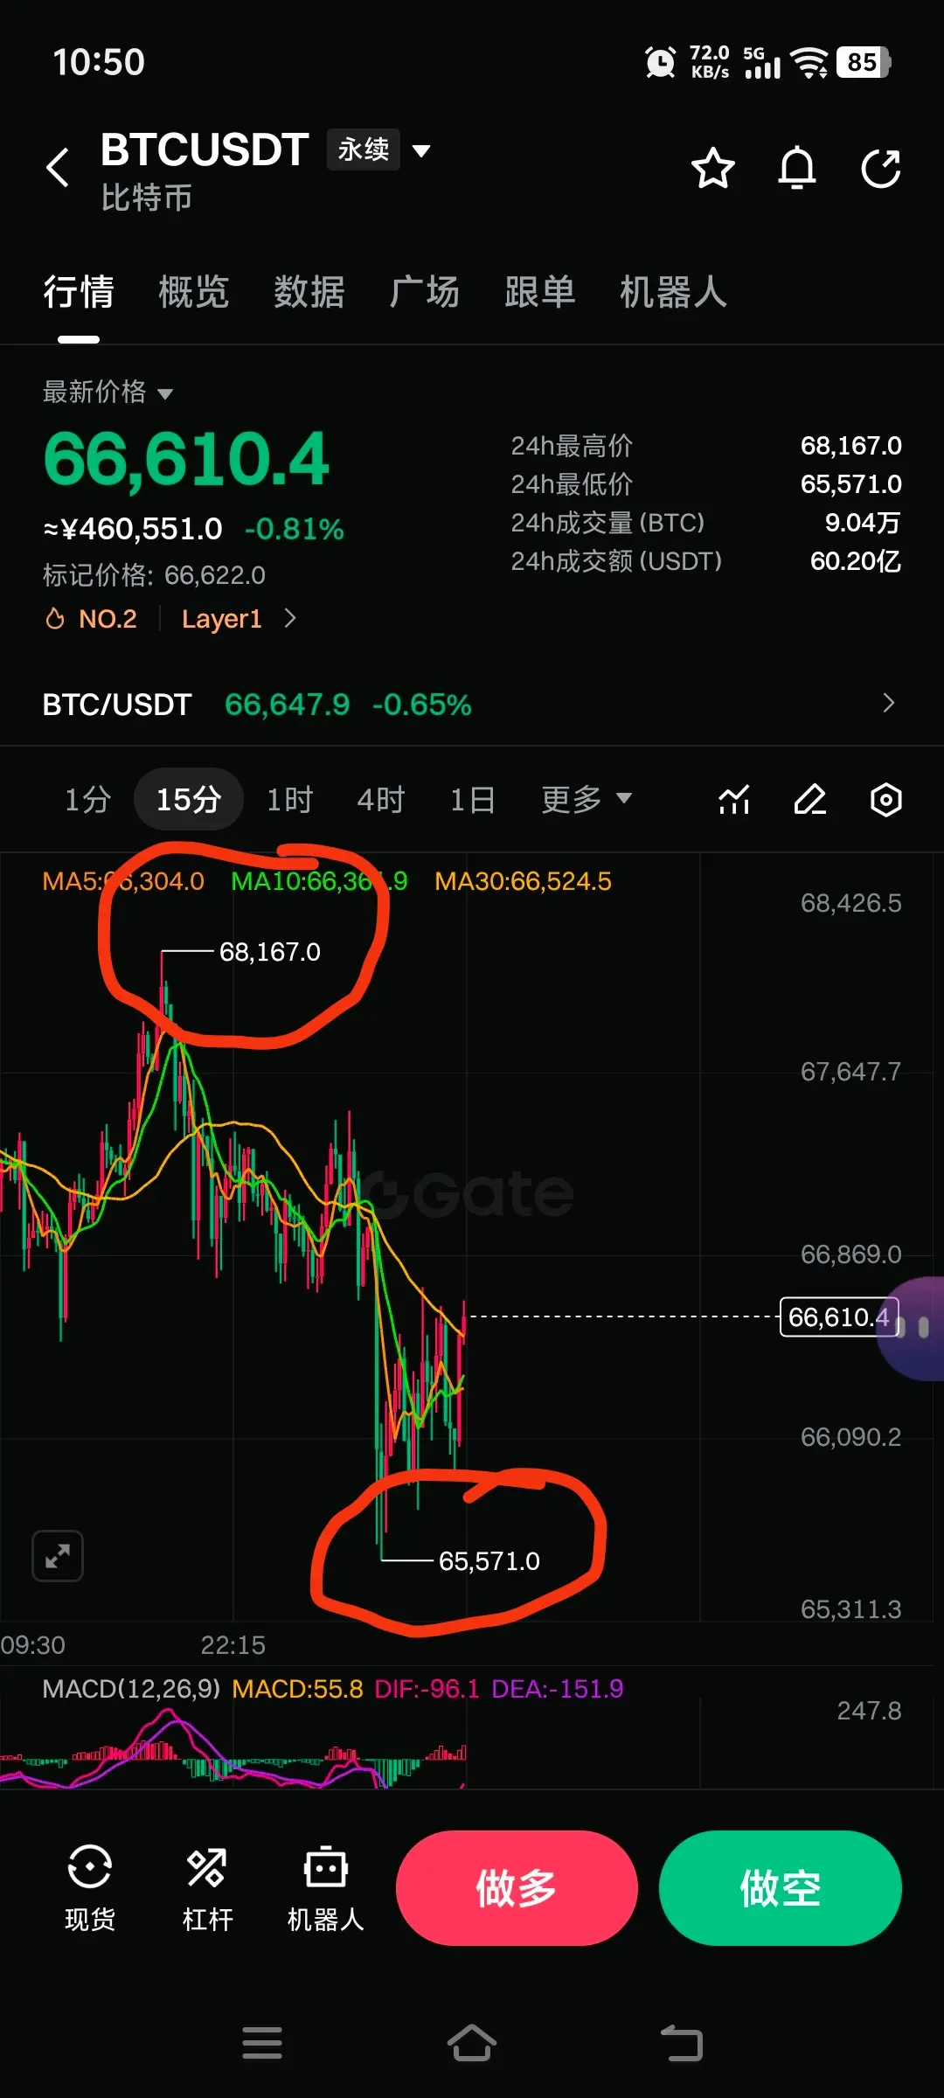Switch to the 数据 tab
Screen dimensions: 944x2098
click(x=309, y=292)
